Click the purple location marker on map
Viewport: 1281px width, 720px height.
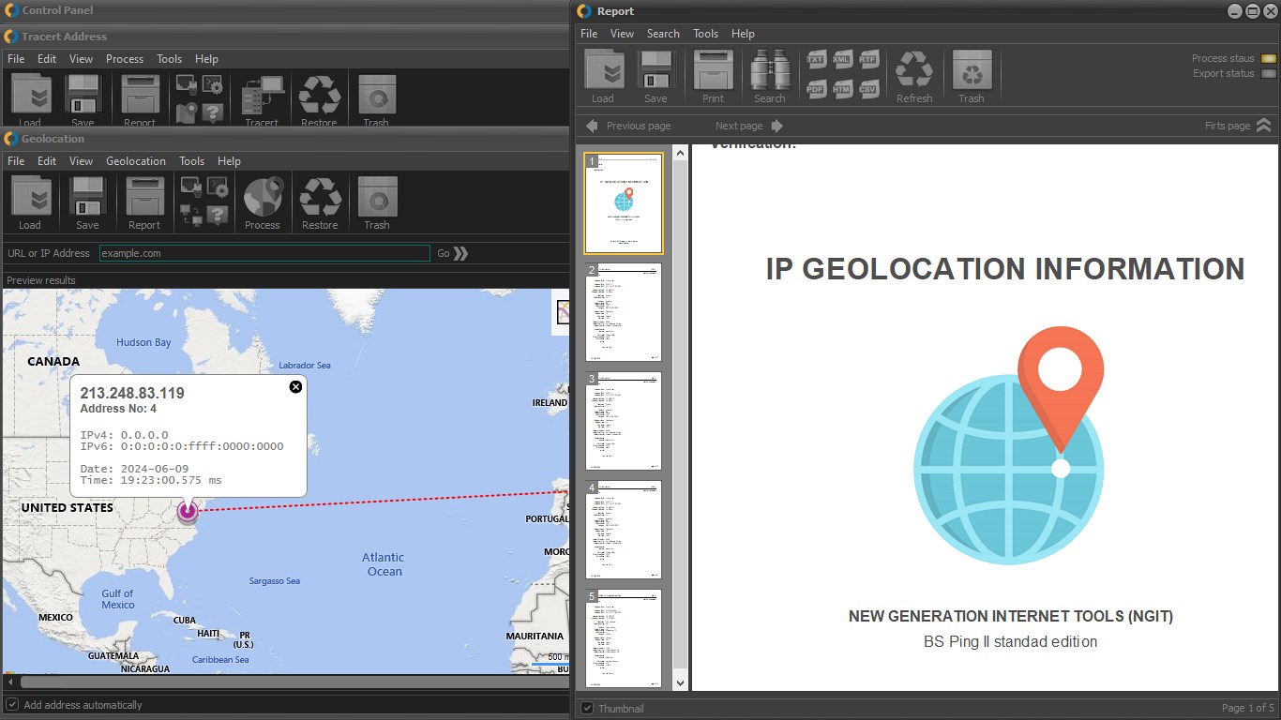click(188, 511)
